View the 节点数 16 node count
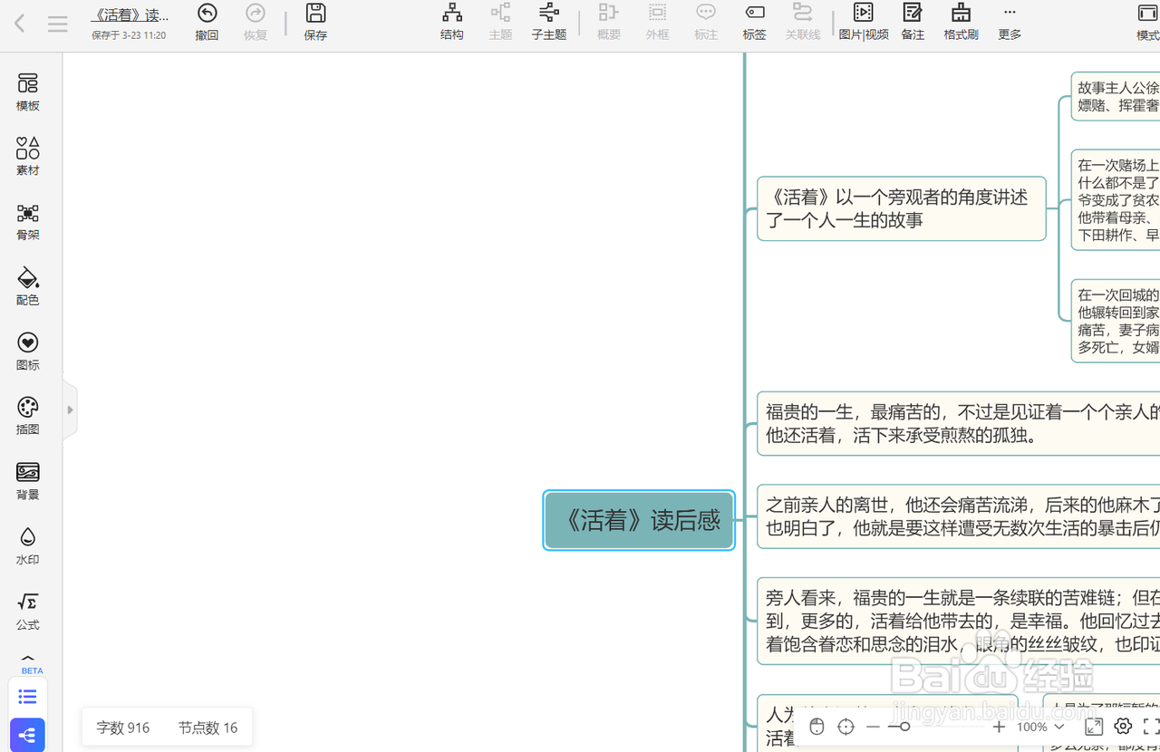This screenshot has height=752, width=1160. [x=208, y=728]
